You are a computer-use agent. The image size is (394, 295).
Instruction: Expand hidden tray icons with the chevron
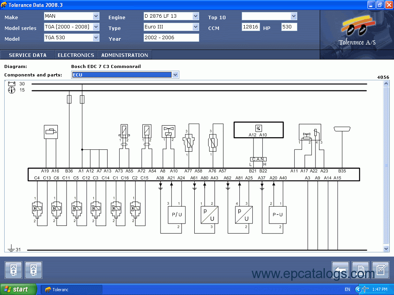point(358,290)
